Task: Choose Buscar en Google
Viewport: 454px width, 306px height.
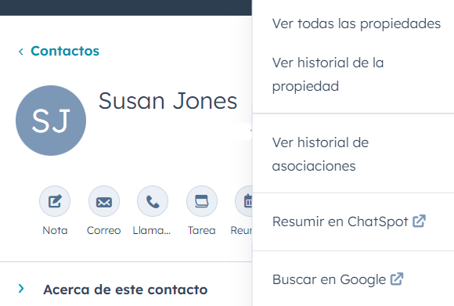Action: point(338,279)
